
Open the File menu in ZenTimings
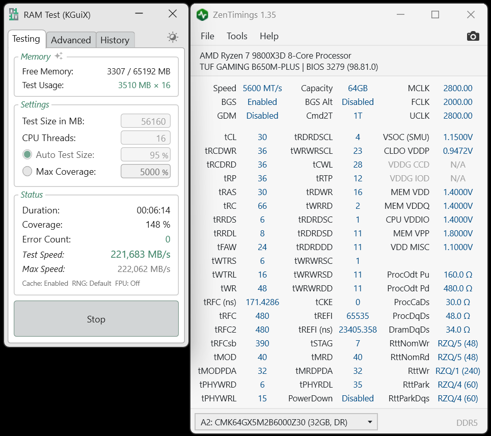click(207, 36)
